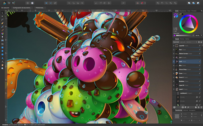Click the Preferencias button
Screen dimensions: 203x126
[x=40, y=8]
